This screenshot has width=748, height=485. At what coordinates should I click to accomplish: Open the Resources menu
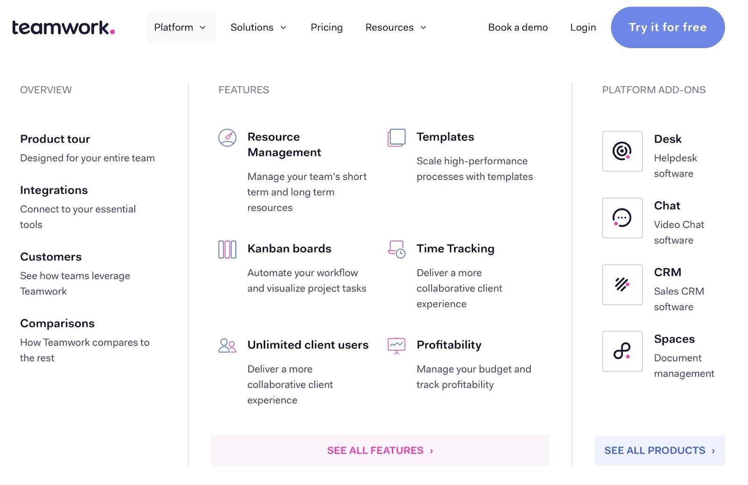(x=396, y=28)
